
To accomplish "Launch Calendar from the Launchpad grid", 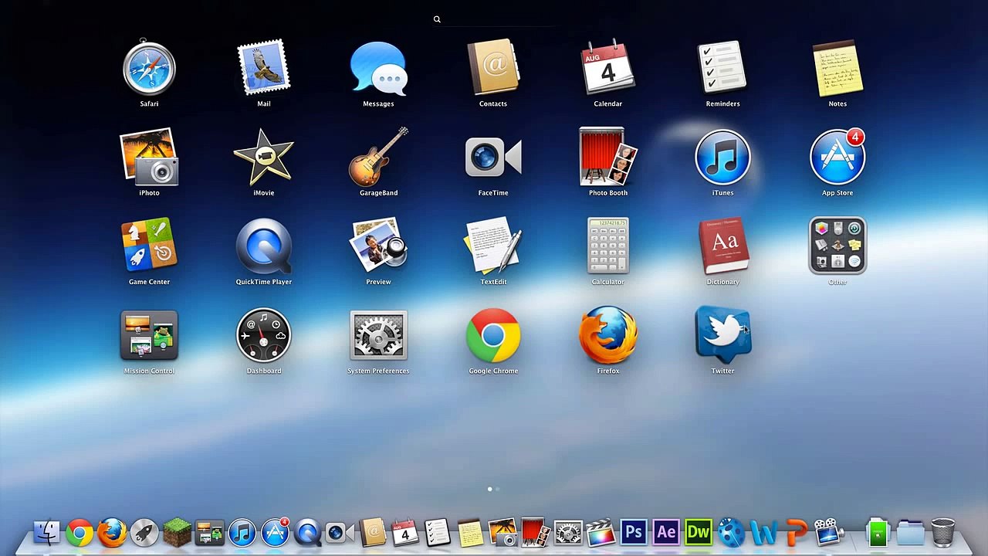I will point(608,68).
